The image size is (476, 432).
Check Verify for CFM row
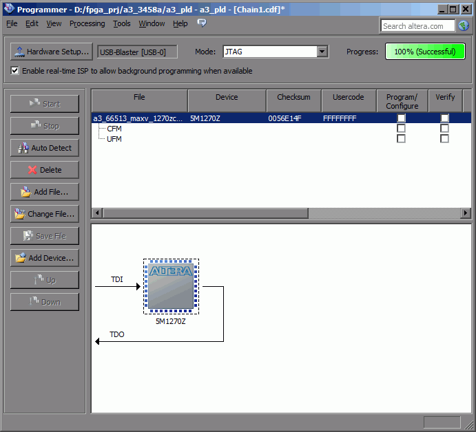coord(444,128)
